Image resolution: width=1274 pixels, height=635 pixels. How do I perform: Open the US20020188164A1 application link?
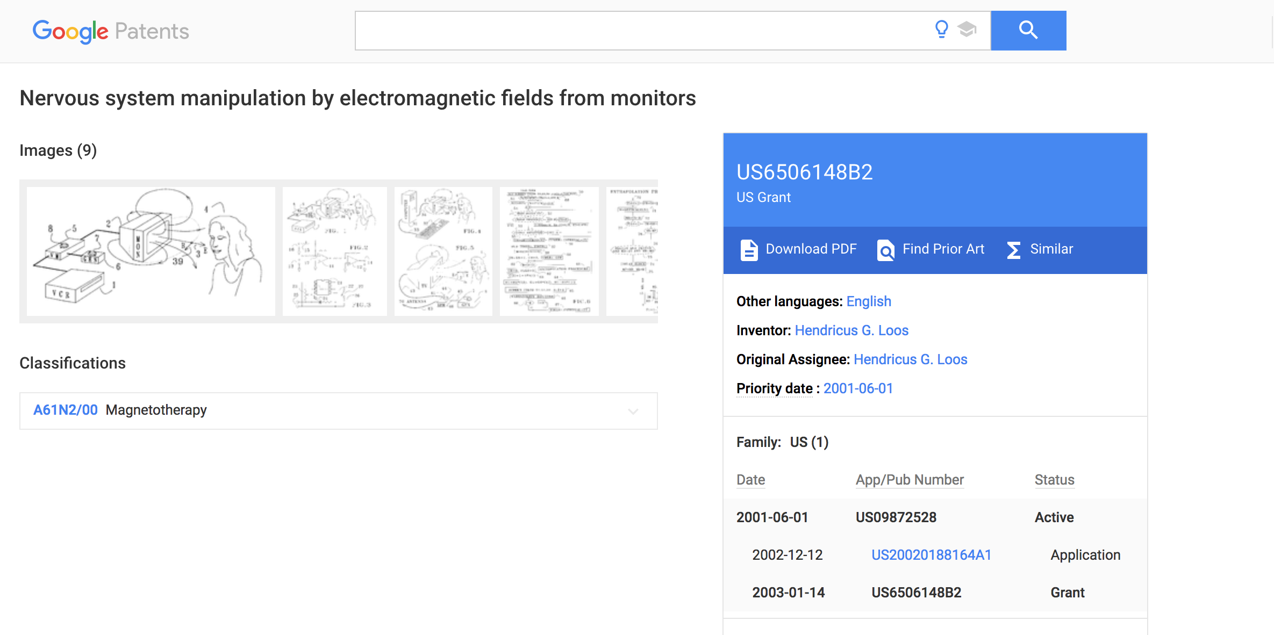click(x=931, y=555)
